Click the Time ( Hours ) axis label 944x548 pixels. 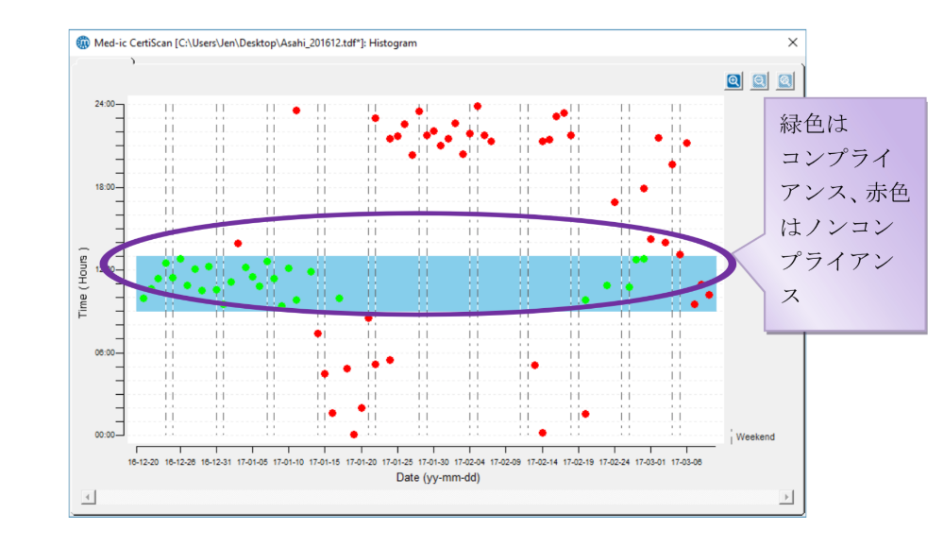[83, 282]
